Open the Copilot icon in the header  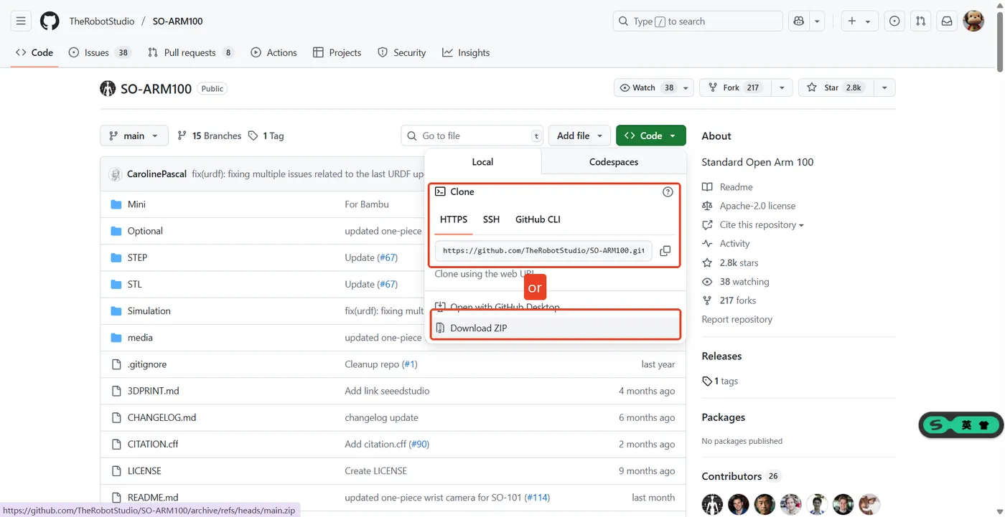pyautogui.click(x=798, y=21)
